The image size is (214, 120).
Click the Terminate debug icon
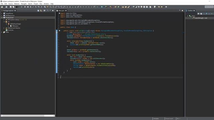(30, 7)
